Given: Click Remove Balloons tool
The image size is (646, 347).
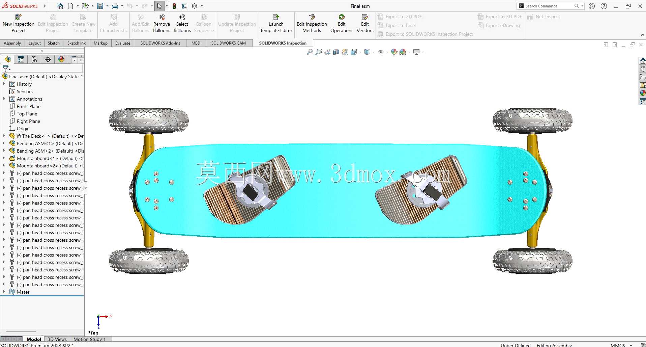Looking at the screenshot, I should click(161, 23).
